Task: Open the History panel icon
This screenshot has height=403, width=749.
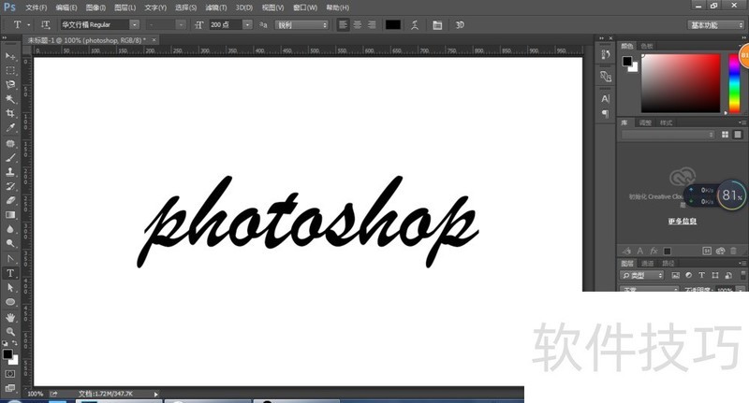Action: (606, 54)
